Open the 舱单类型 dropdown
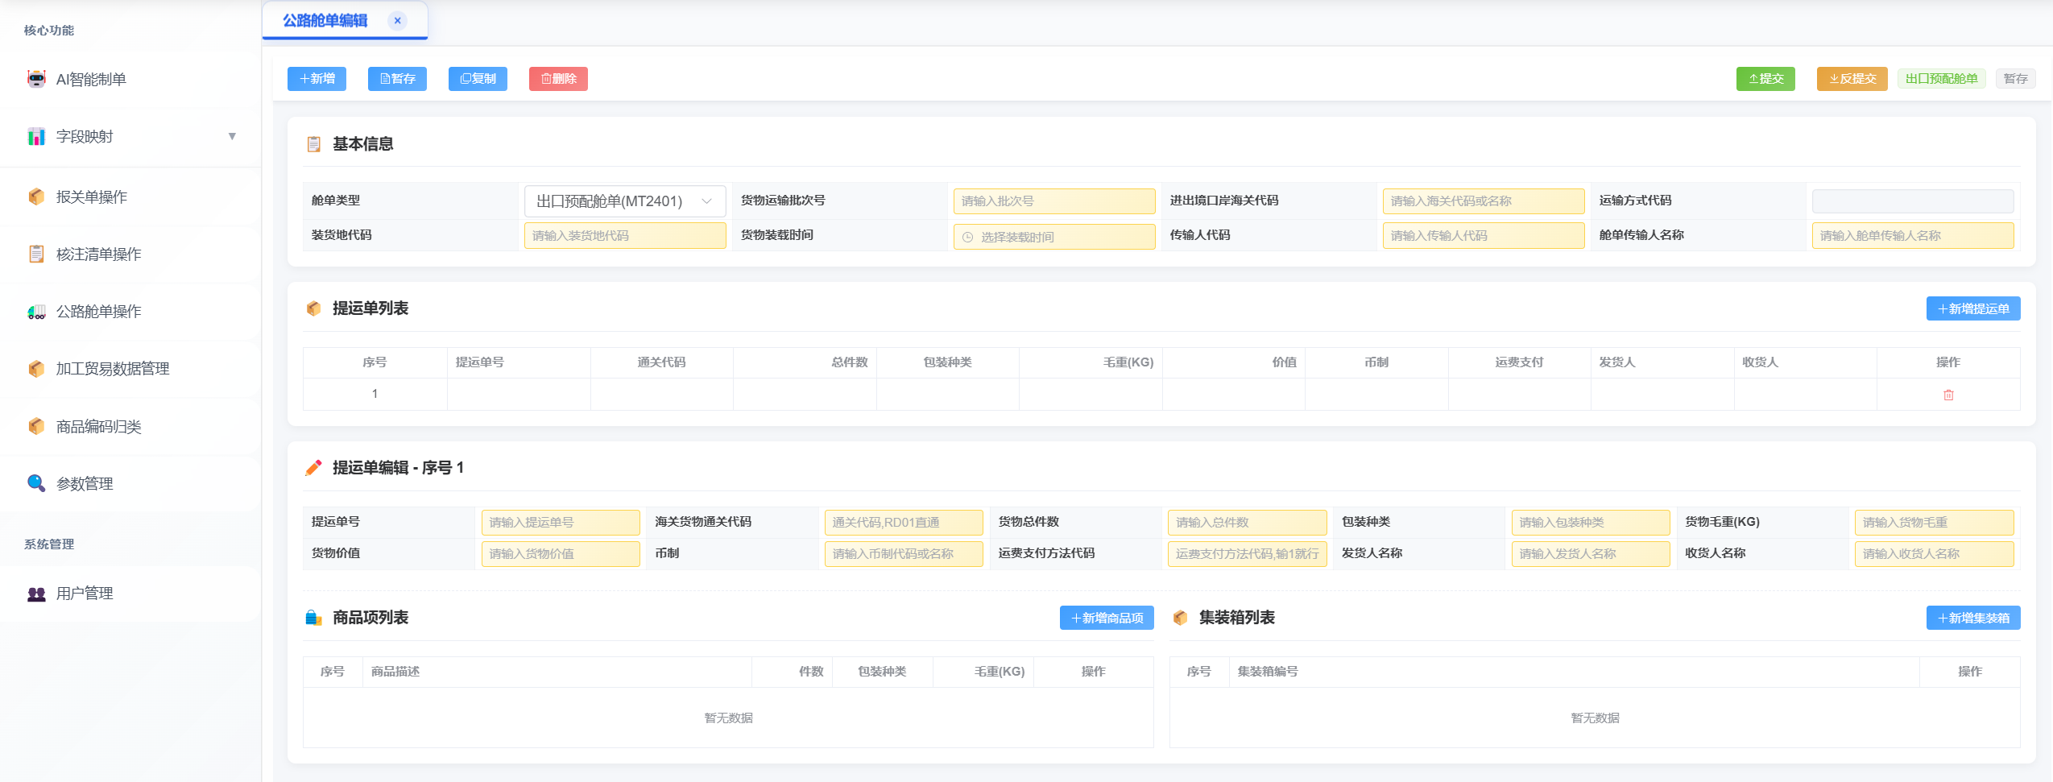2053x782 pixels. (x=625, y=201)
